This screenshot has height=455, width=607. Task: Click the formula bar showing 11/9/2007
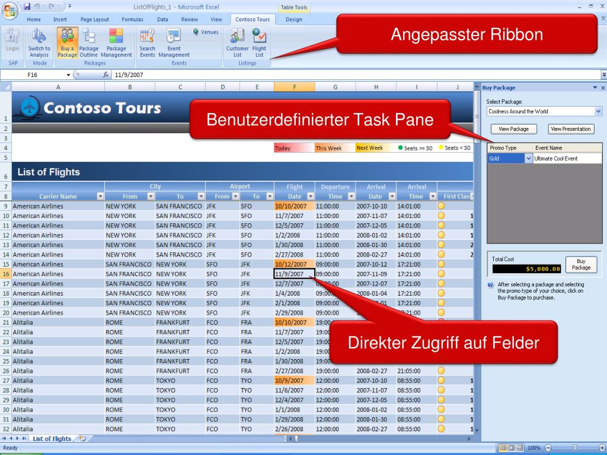tap(356, 75)
